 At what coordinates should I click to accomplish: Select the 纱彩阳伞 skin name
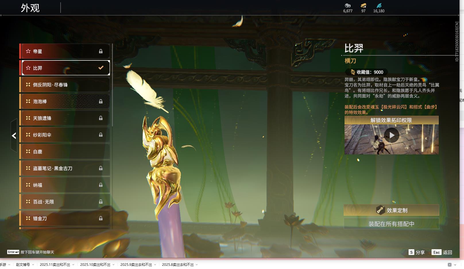coord(42,135)
